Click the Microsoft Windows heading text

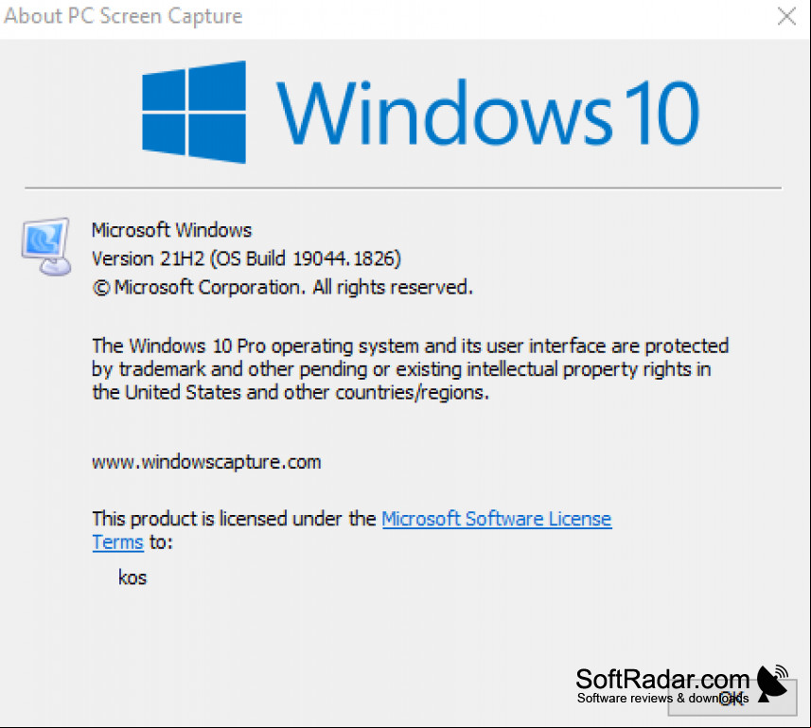click(x=171, y=230)
